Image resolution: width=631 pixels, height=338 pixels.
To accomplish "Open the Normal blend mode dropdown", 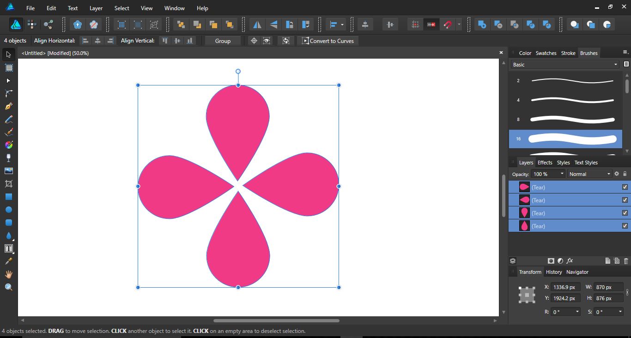I will (589, 174).
